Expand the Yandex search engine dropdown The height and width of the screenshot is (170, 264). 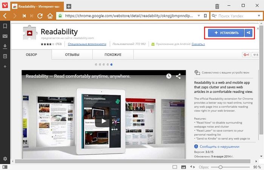pyautogui.click(x=258, y=16)
